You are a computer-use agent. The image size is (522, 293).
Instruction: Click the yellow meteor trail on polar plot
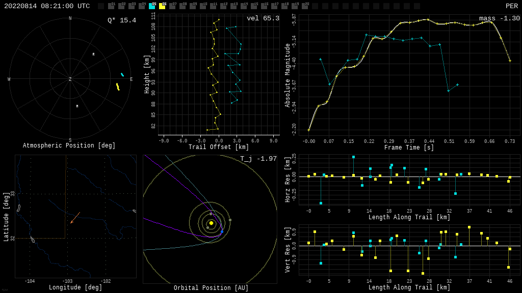coord(118,87)
